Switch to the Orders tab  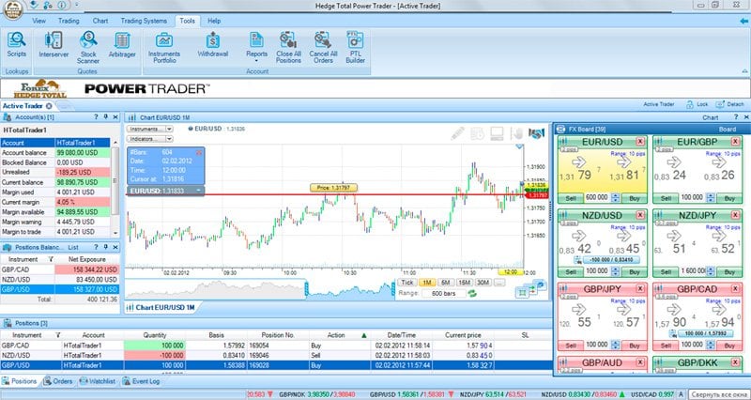pyautogui.click(x=58, y=381)
